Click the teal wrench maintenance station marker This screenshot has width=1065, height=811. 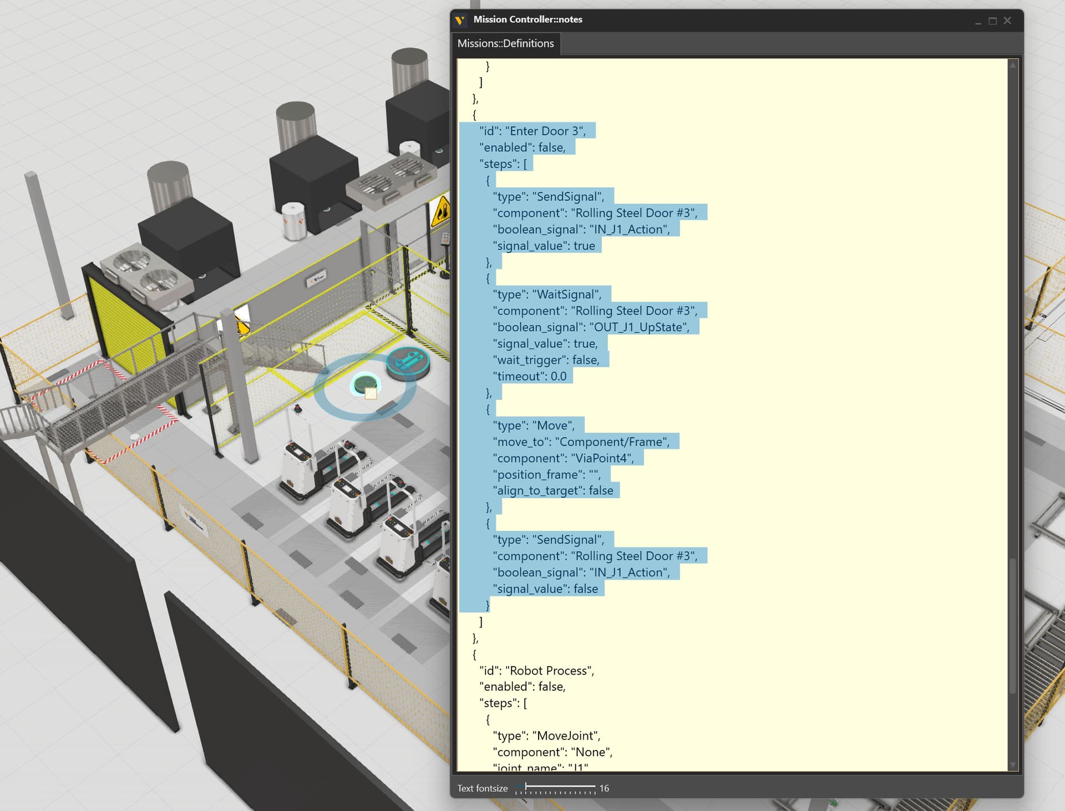(x=408, y=362)
